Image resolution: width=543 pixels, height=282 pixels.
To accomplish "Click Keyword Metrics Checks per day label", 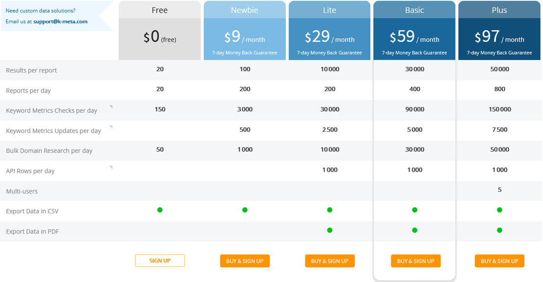I will pos(51,110).
